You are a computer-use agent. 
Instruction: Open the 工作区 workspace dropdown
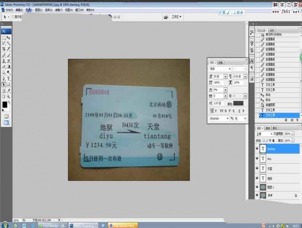pos(177,17)
